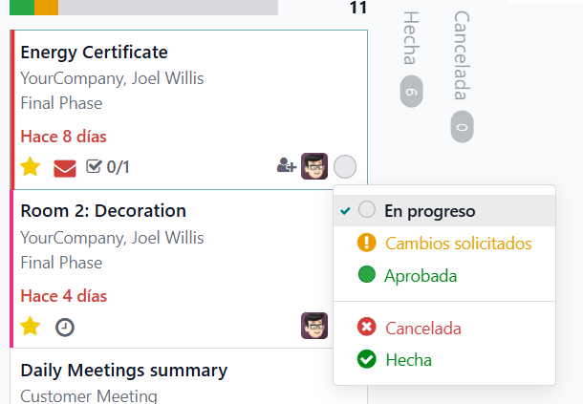Click the avatar on Room 2: Decoration card

click(x=314, y=326)
